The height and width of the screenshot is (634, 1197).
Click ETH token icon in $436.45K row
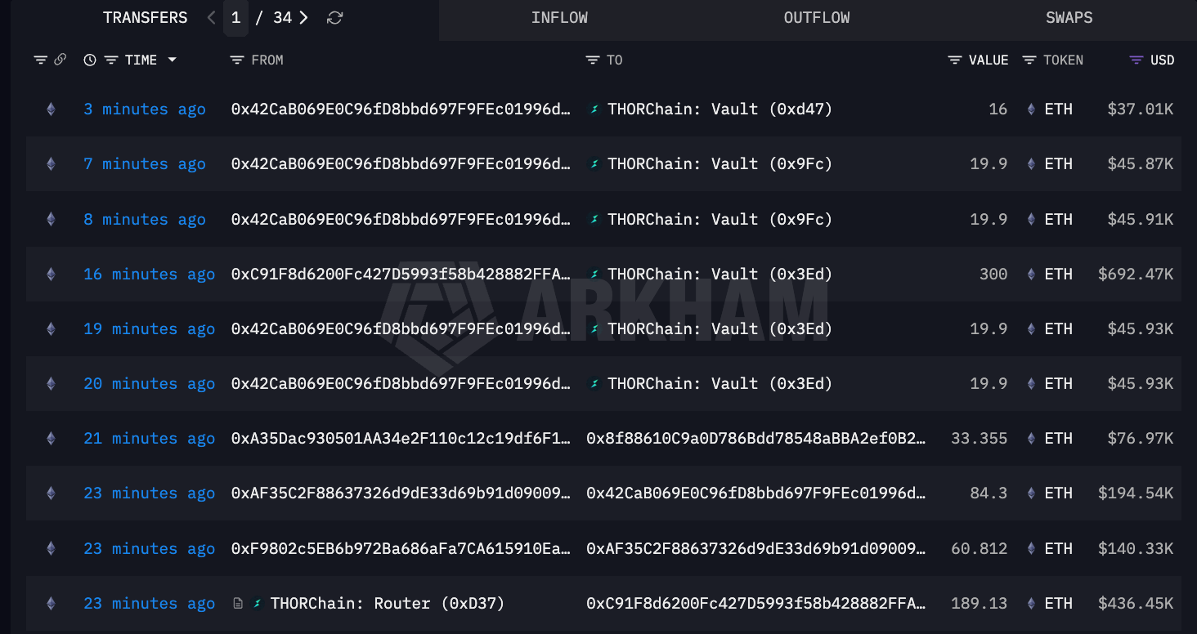click(1030, 604)
